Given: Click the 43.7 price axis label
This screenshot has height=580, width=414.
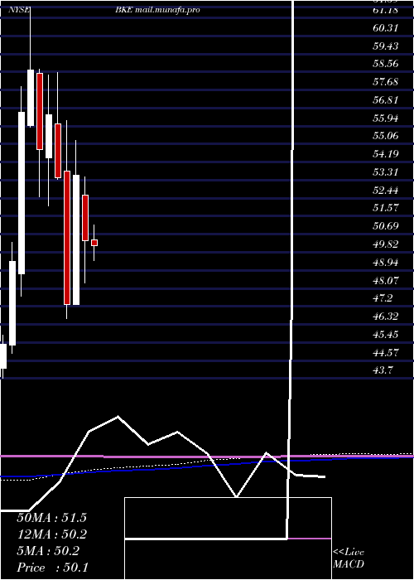Looking at the screenshot, I should click(x=383, y=370).
